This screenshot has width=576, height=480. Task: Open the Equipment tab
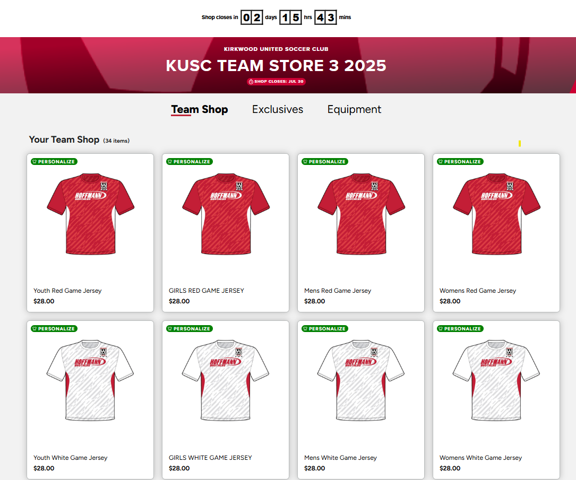click(x=354, y=109)
